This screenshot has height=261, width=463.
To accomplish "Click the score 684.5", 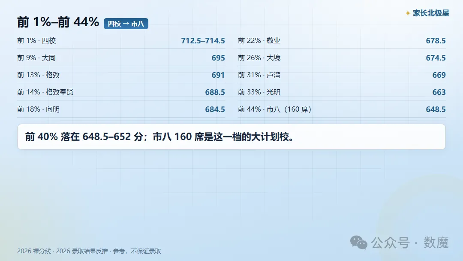I will point(215,109).
